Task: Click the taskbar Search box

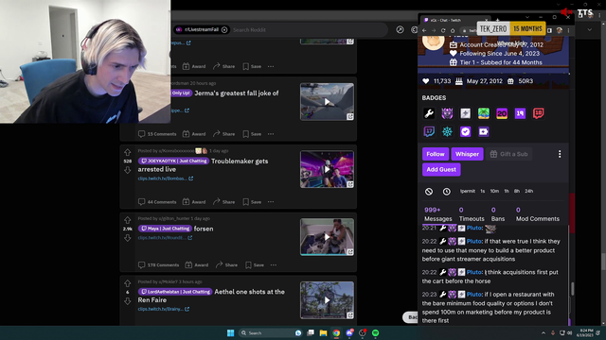Action: point(269,332)
